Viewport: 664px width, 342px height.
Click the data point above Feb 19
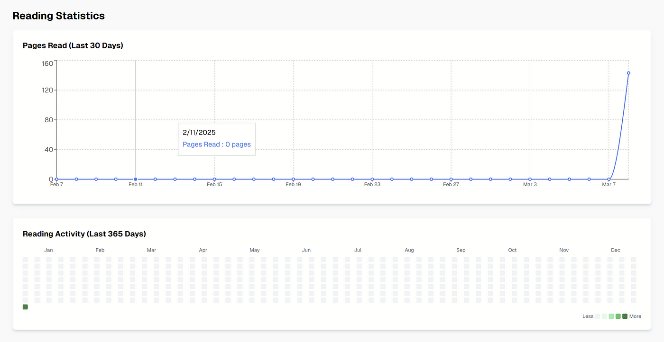pos(293,179)
